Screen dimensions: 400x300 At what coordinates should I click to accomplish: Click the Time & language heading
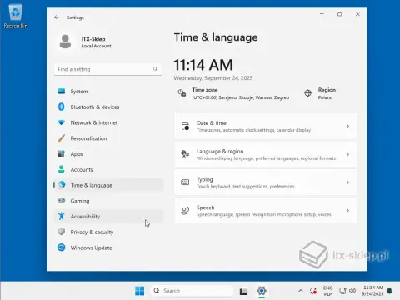216,37
